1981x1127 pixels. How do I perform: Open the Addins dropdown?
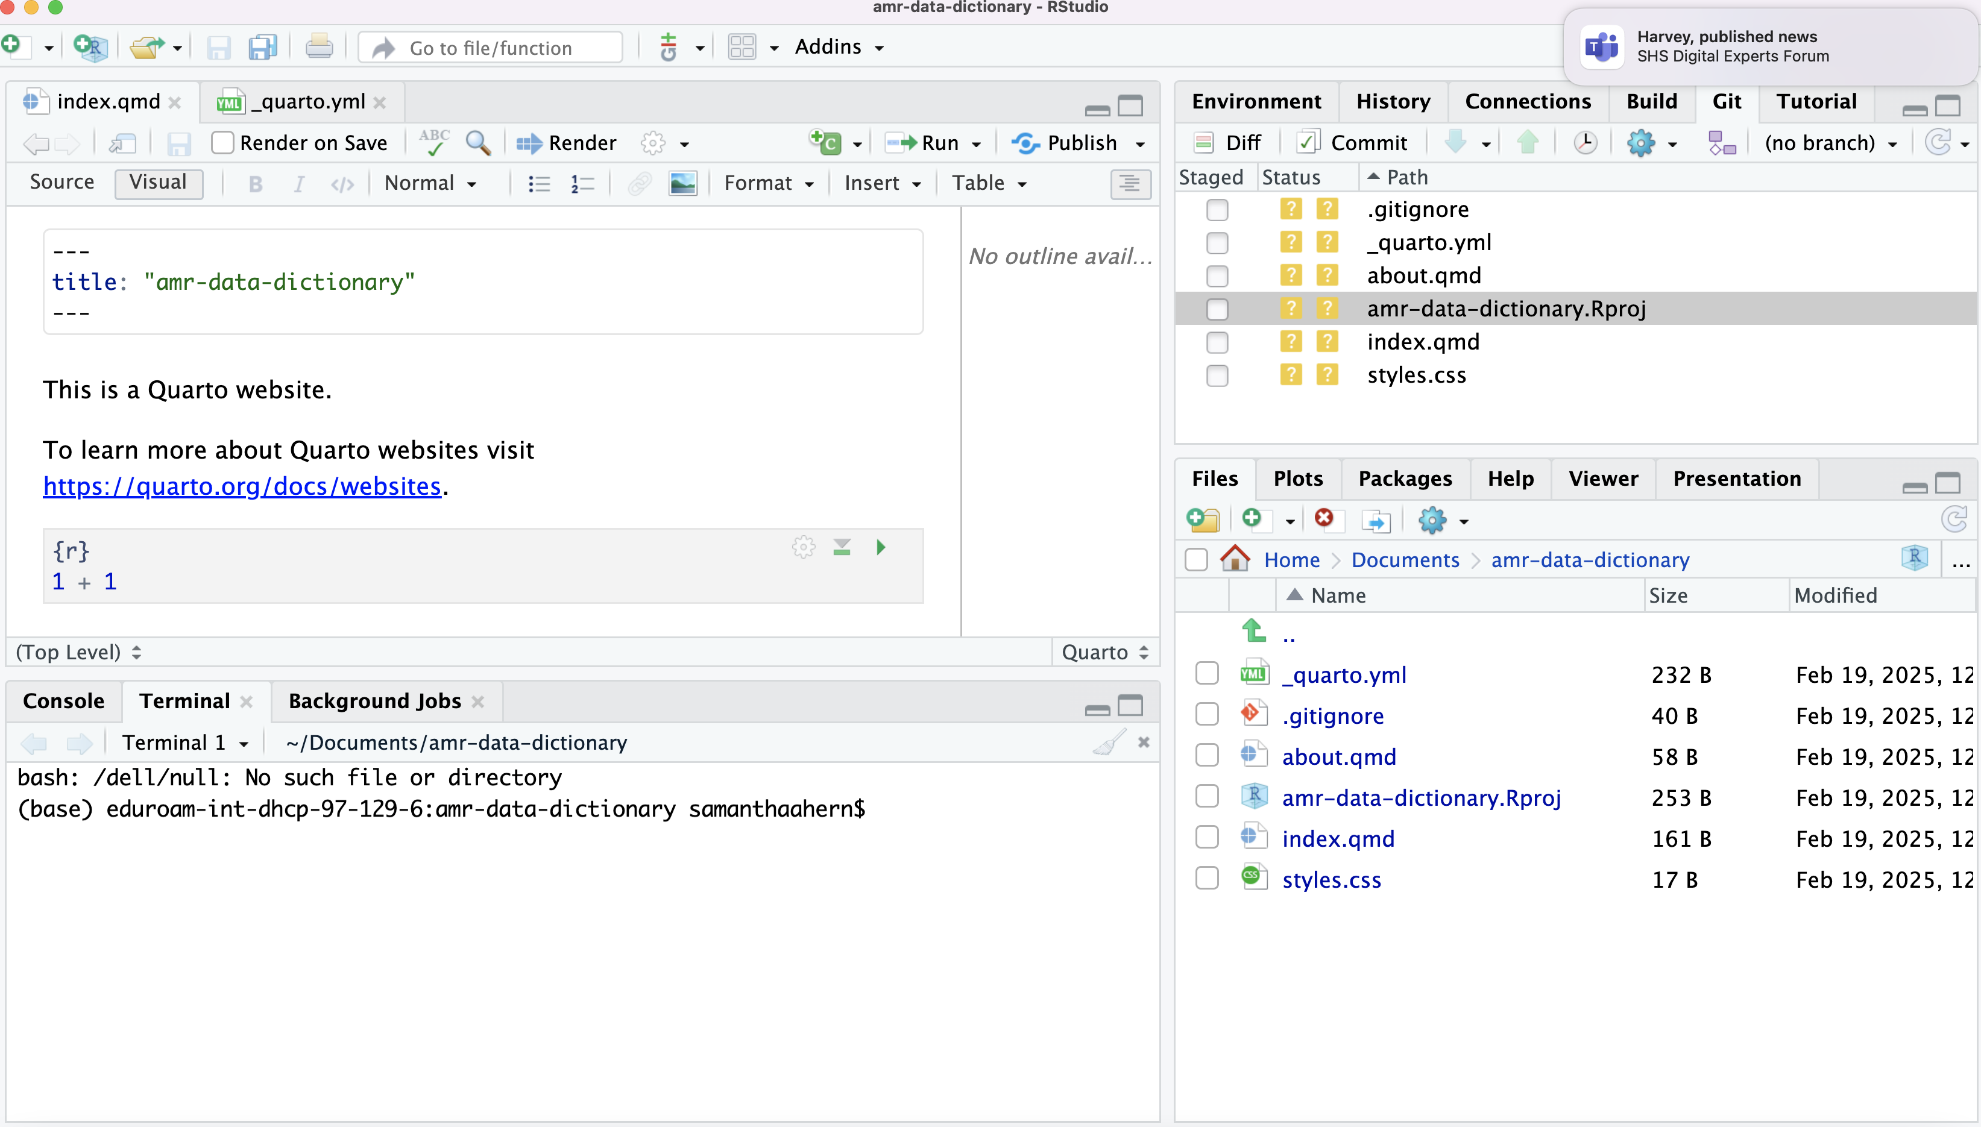[839, 46]
